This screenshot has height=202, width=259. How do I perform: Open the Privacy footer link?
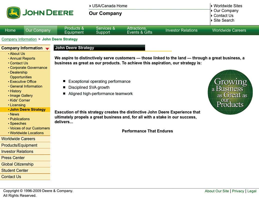click(x=238, y=191)
